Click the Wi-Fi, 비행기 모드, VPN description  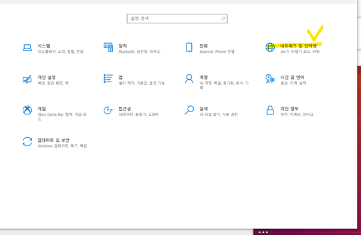pos(300,52)
